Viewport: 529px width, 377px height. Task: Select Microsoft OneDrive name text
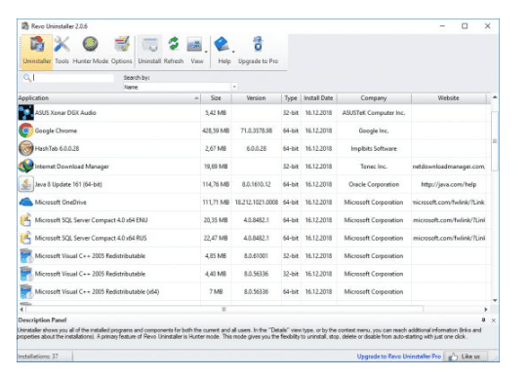pyautogui.click(x=61, y=203)
